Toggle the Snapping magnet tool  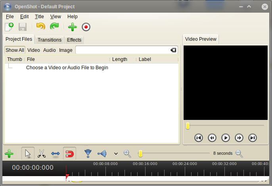tap(69, 154)
